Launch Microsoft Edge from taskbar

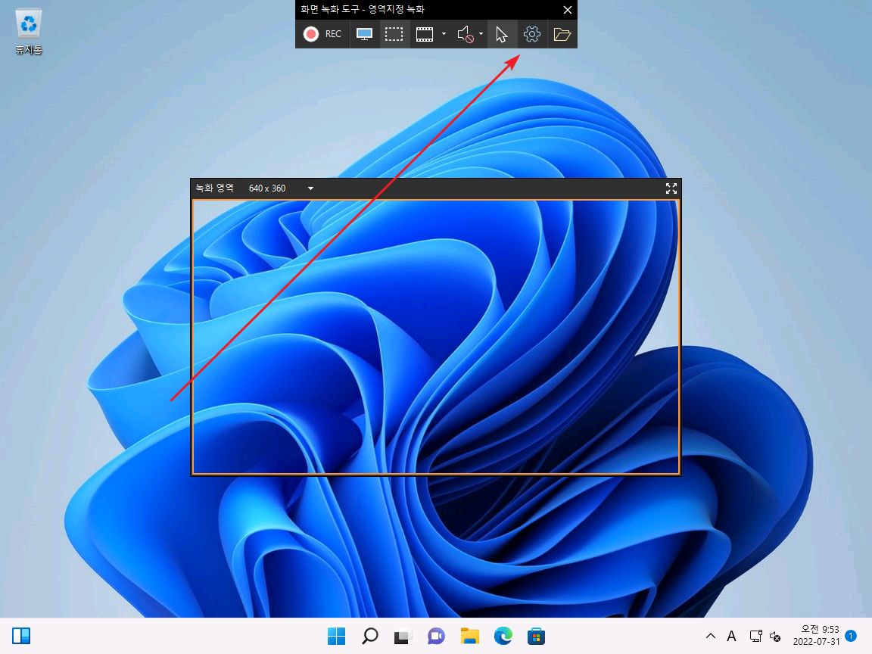[503, 636]
